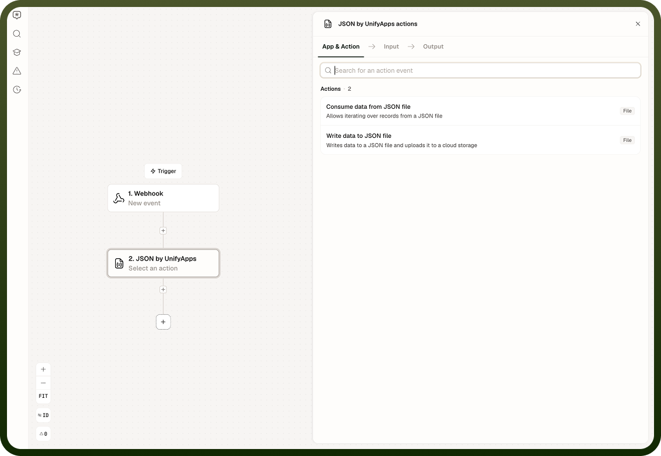Image resolution: width=661 pixels, height=456 pixels.
Task: Select the 1. Webhook trigger node
Action: [x=163, y=198]
